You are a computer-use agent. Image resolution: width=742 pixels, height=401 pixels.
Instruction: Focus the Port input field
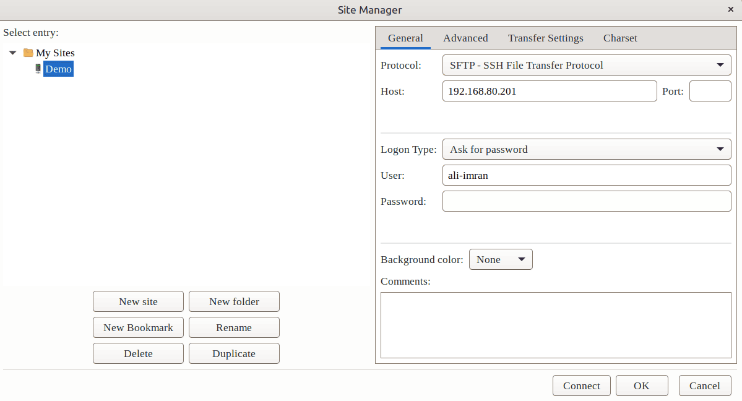pyautogui.click(x=710, y=91)
